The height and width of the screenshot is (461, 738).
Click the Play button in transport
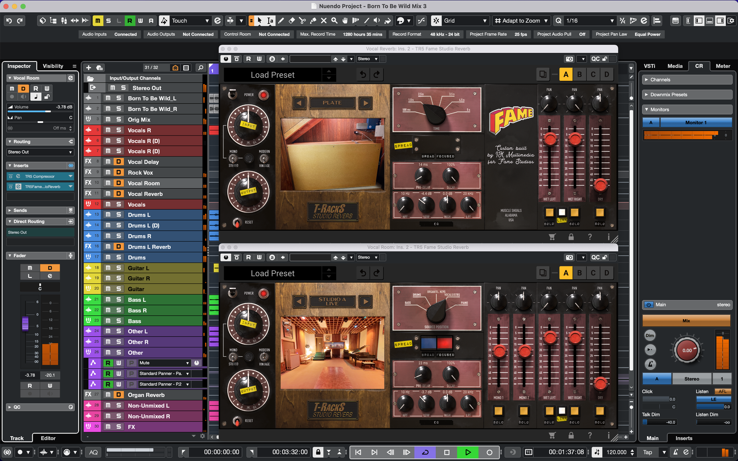[x=467, y=452]
